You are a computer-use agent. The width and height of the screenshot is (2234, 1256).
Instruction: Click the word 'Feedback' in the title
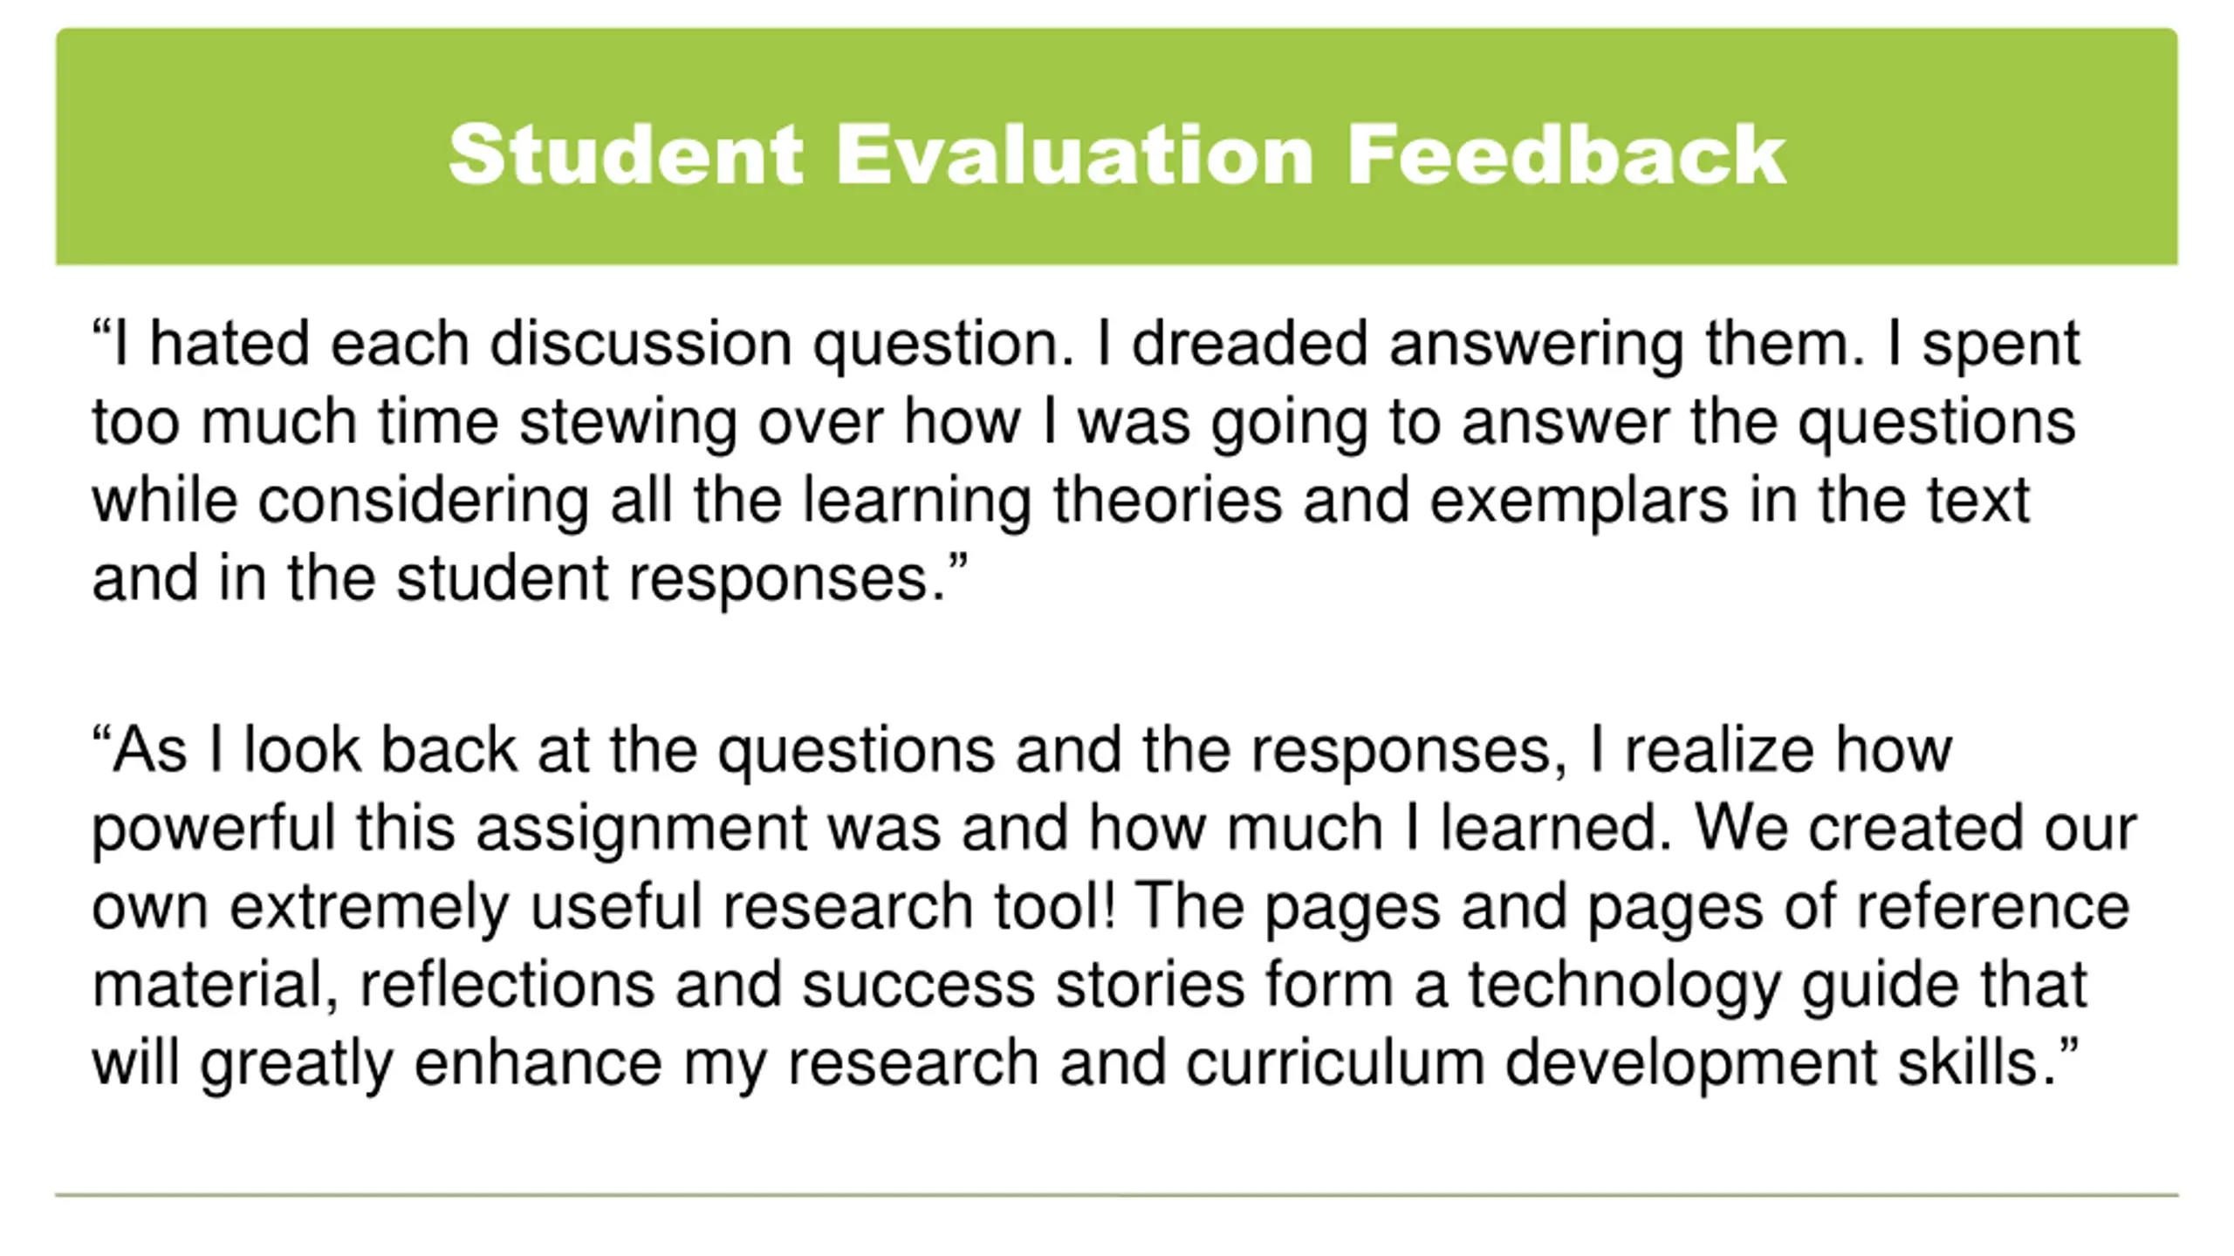pos(1566,154)
